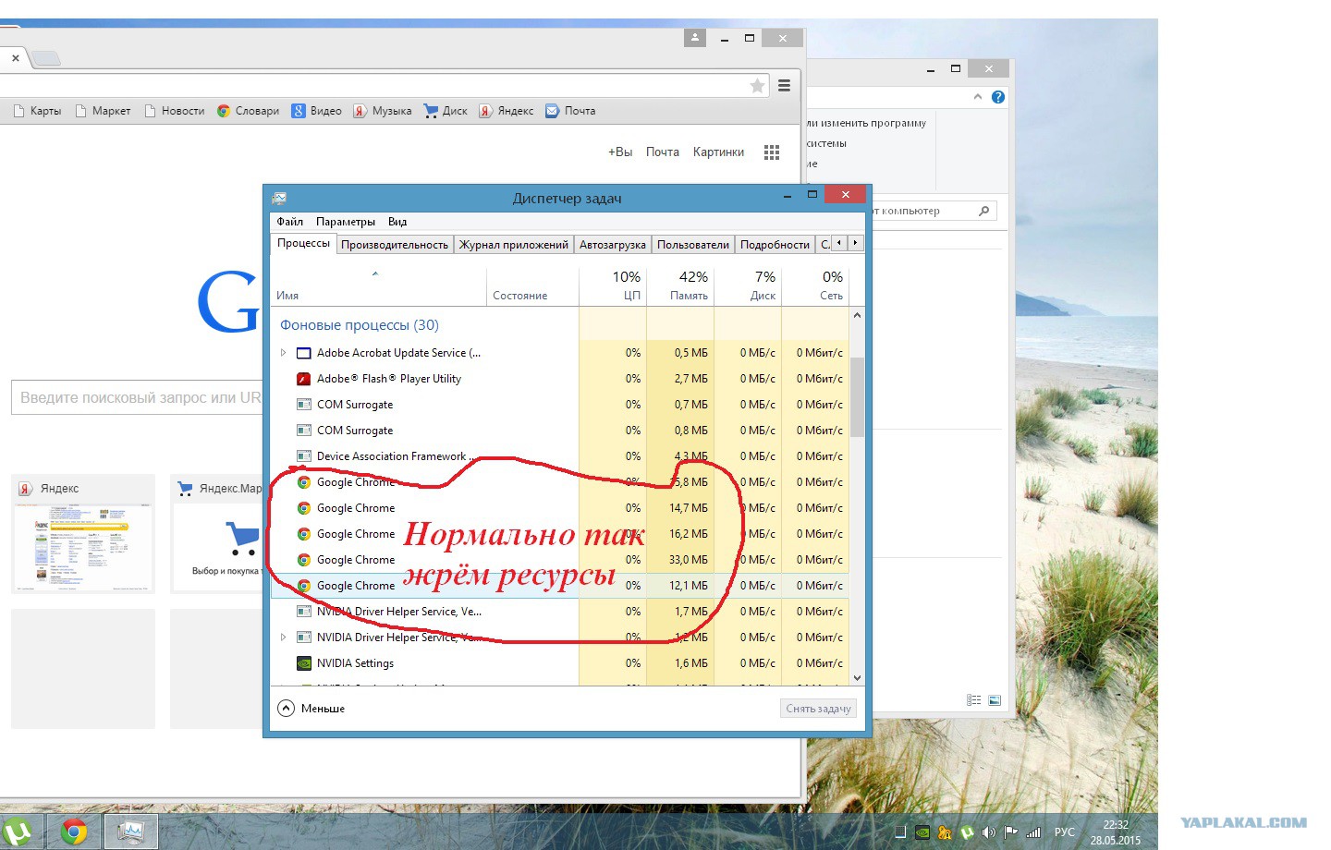Switch to the Автозагрузка tab

click(x=613, y=245)
